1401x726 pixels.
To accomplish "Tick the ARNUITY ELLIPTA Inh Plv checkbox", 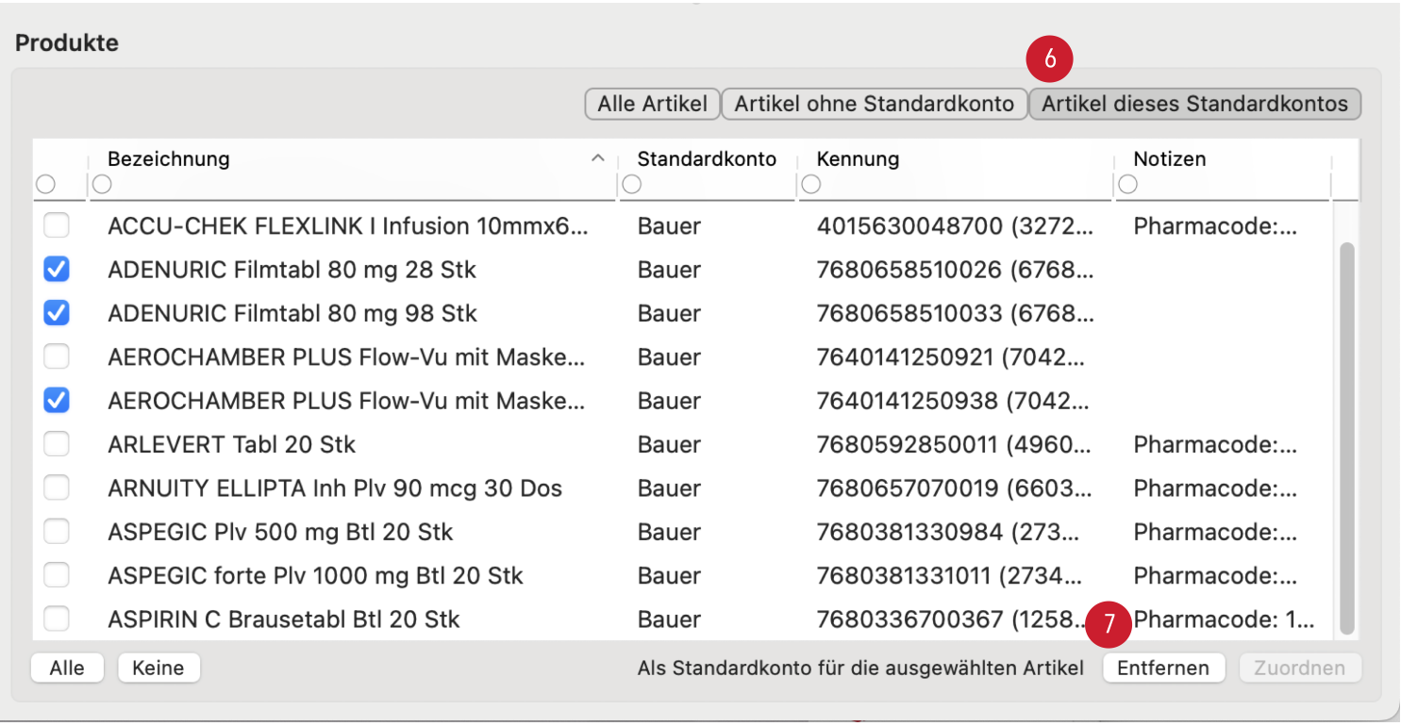I will pos(57,488).
